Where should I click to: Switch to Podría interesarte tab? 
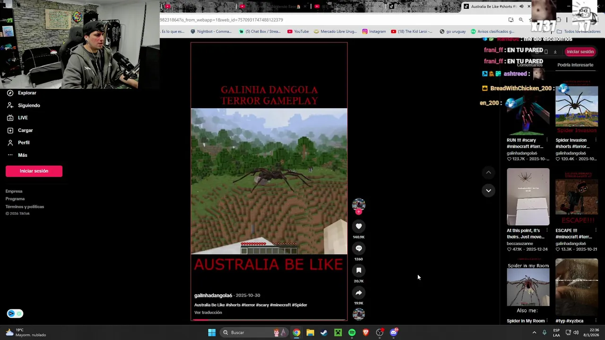coord(575,65)
